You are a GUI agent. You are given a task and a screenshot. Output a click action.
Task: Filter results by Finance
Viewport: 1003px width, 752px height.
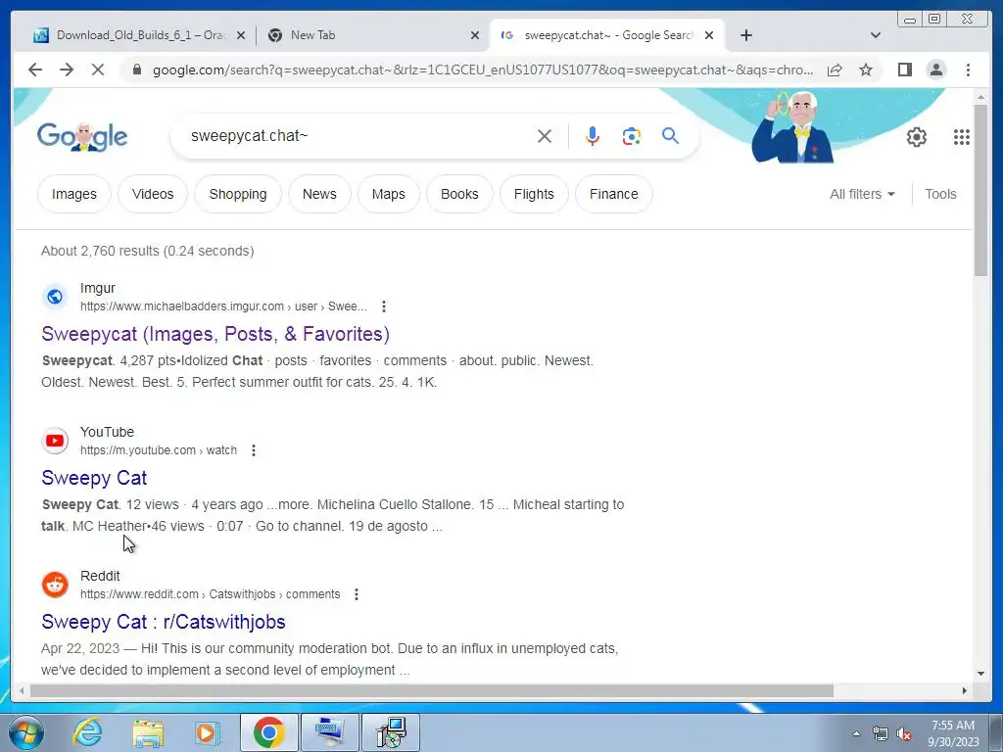coord(614,194)
